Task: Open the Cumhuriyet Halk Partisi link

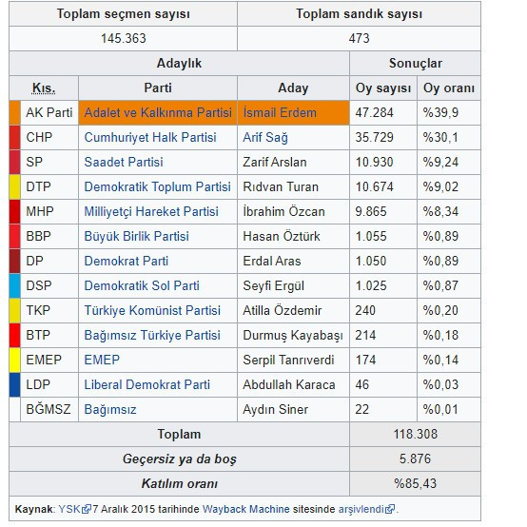Action: [150, 138]
